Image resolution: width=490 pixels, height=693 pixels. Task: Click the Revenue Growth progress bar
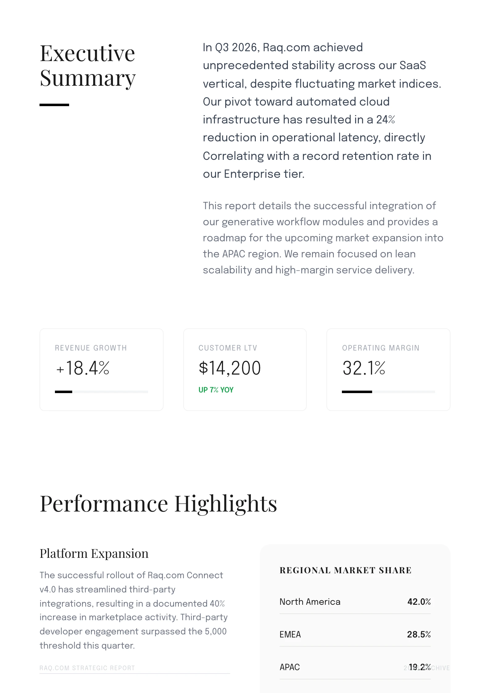coord(101,392)
